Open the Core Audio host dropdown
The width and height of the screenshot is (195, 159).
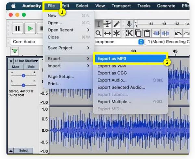(x=27, y=42)
